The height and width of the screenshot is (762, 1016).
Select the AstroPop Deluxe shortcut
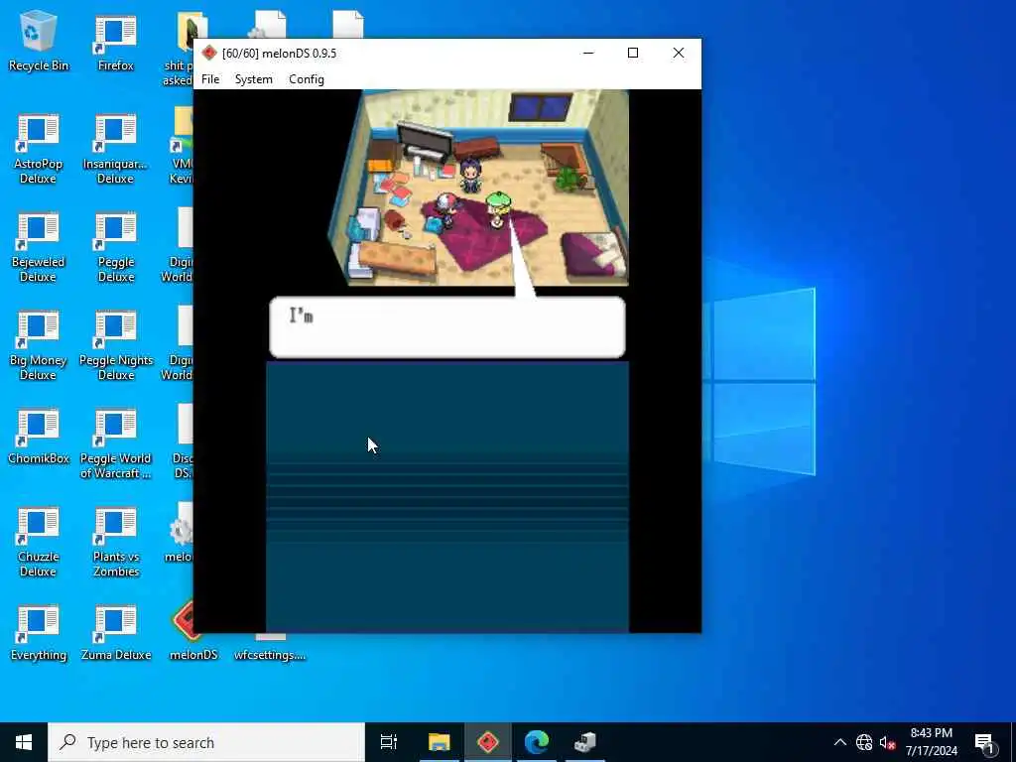click(x=39, y=149)
